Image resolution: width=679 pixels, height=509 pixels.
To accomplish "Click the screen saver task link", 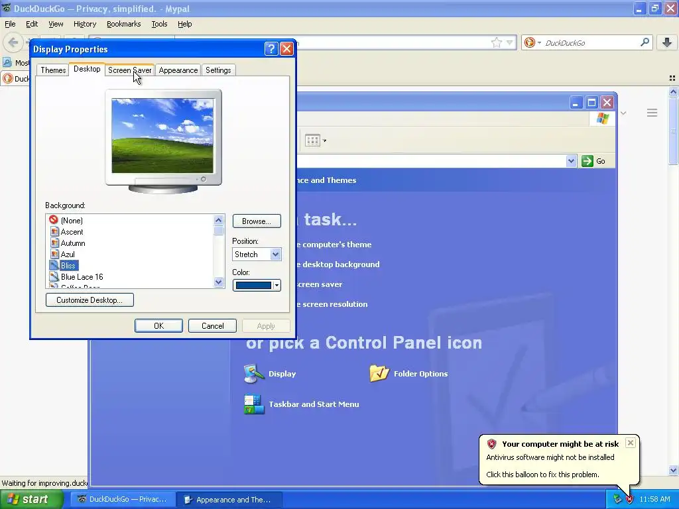I will 320,284.
